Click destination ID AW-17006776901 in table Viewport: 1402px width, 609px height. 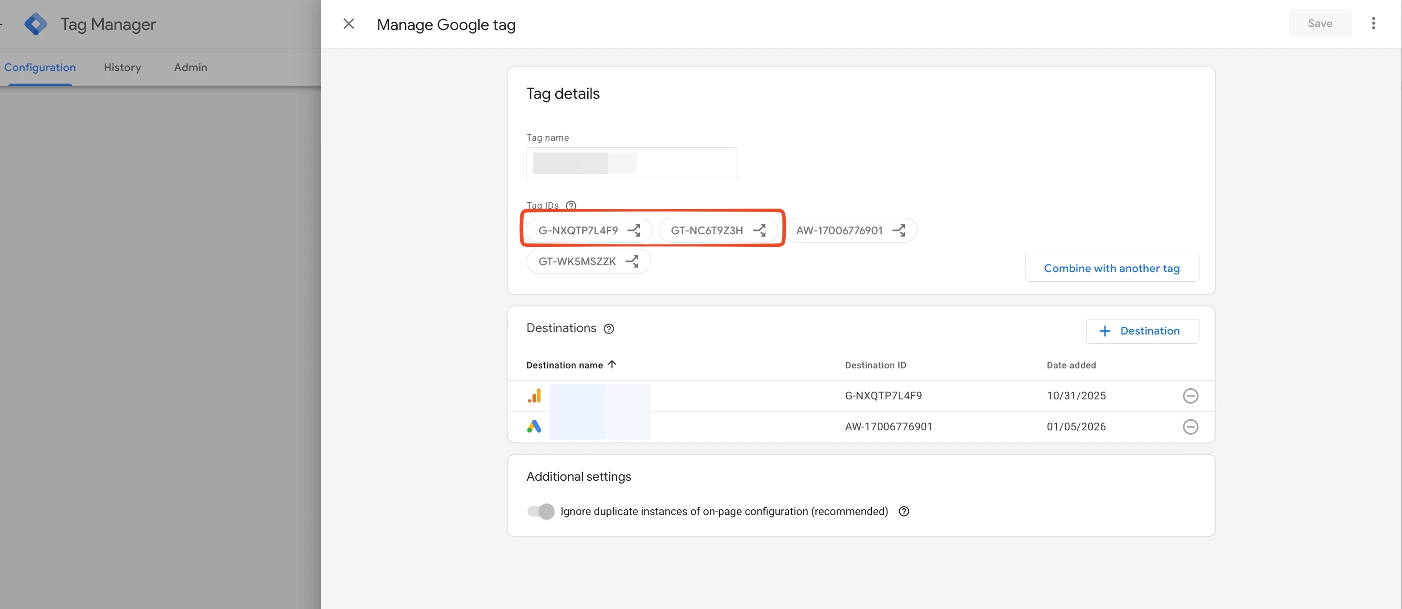[888, 427]
